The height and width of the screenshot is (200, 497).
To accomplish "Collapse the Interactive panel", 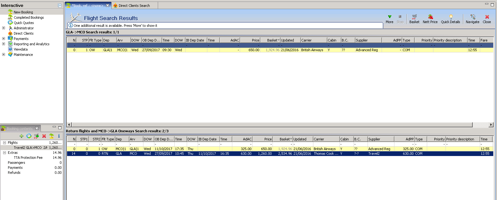I will tap(60, 6).
